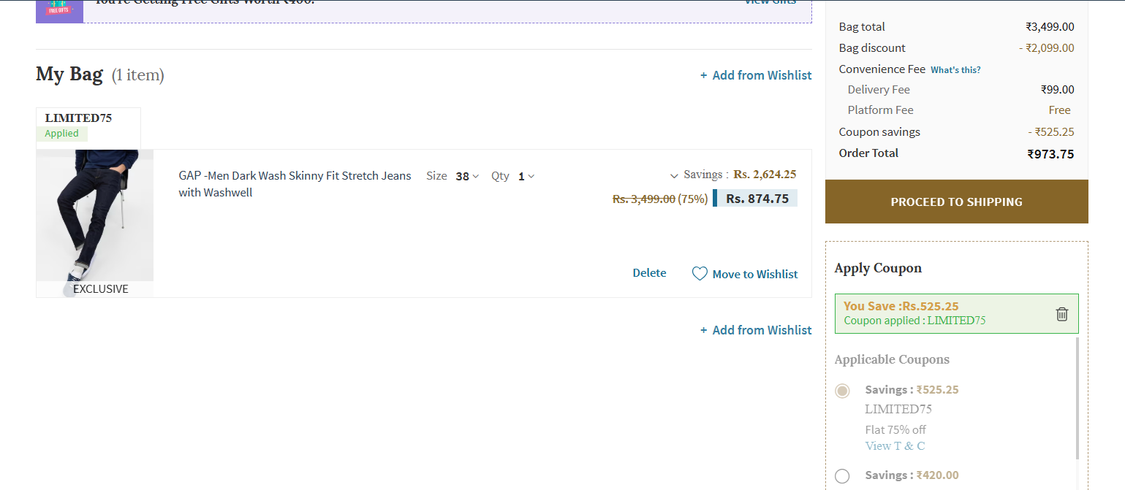Open the What's this? convenience fee link

coord(955,69)
